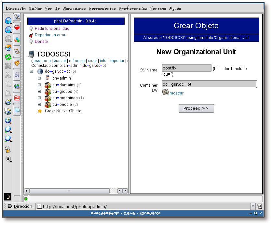Click the 'refrescar' link under TODOSCSI

coord(77,61)
